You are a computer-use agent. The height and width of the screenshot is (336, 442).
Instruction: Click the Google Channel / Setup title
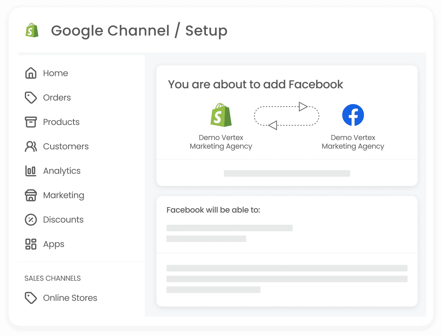point(139,31)
